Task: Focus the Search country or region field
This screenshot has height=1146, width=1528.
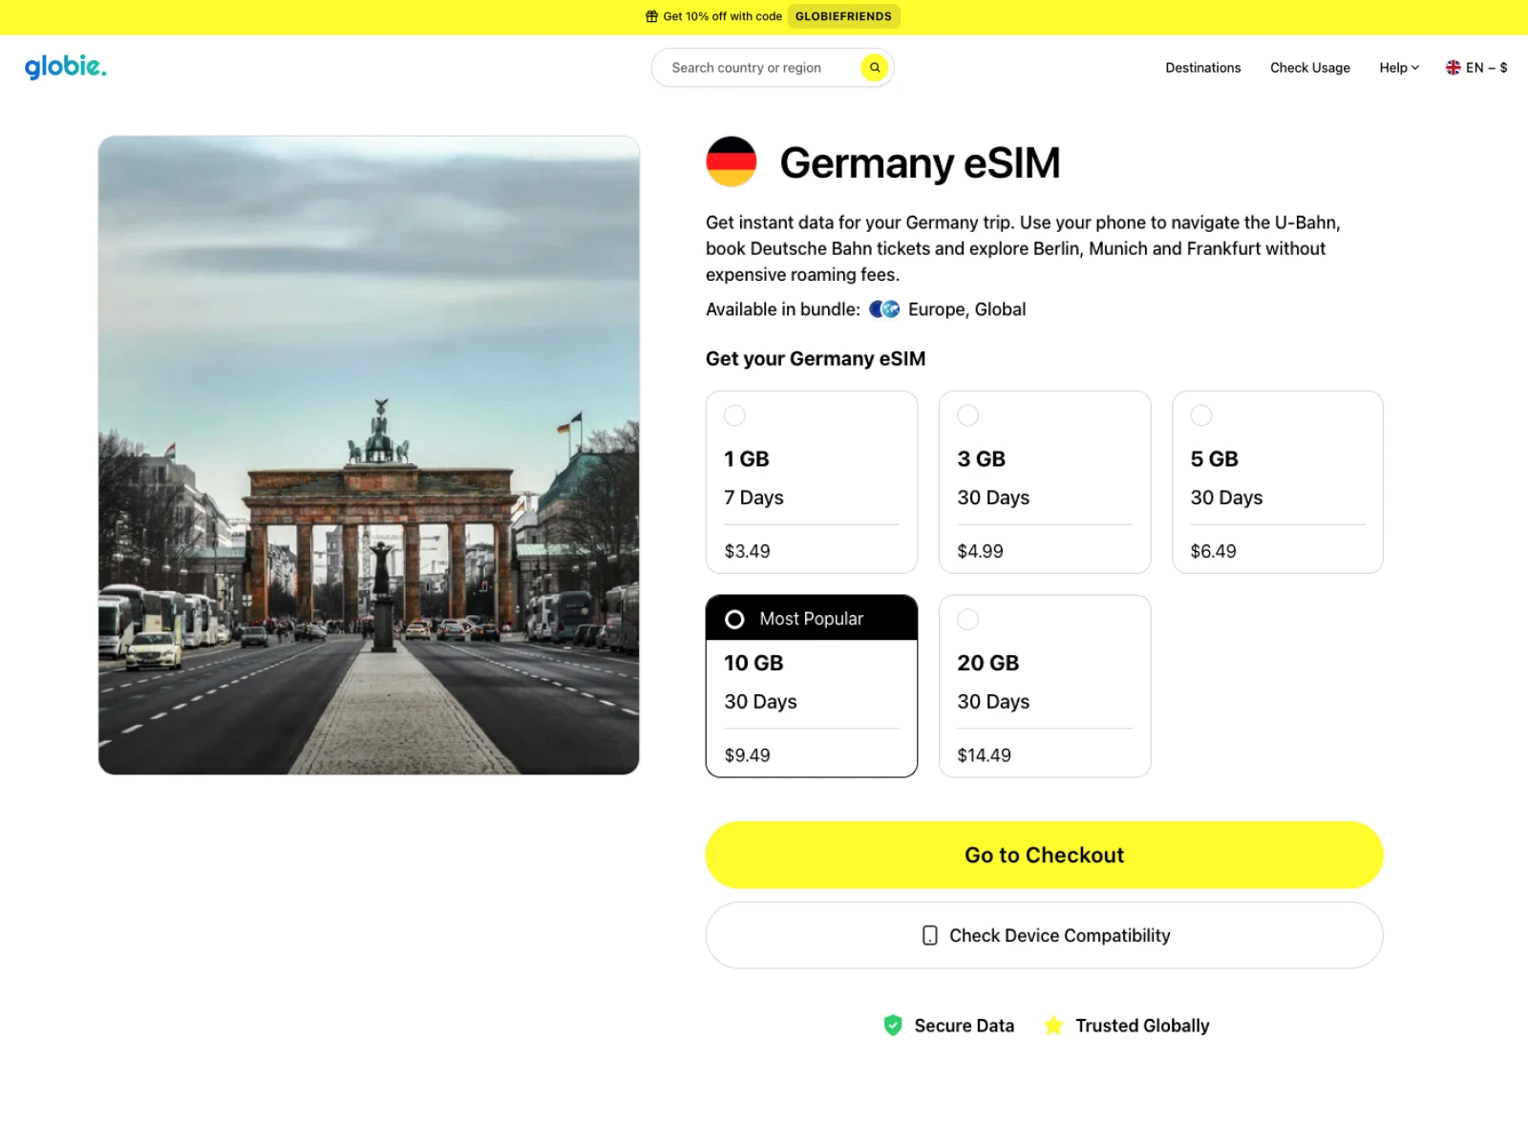Action: [x=754, y=68]
